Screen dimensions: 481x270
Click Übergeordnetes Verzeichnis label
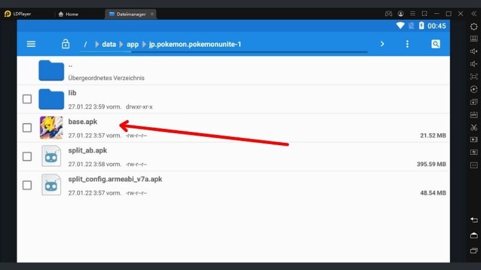point(106,78)
